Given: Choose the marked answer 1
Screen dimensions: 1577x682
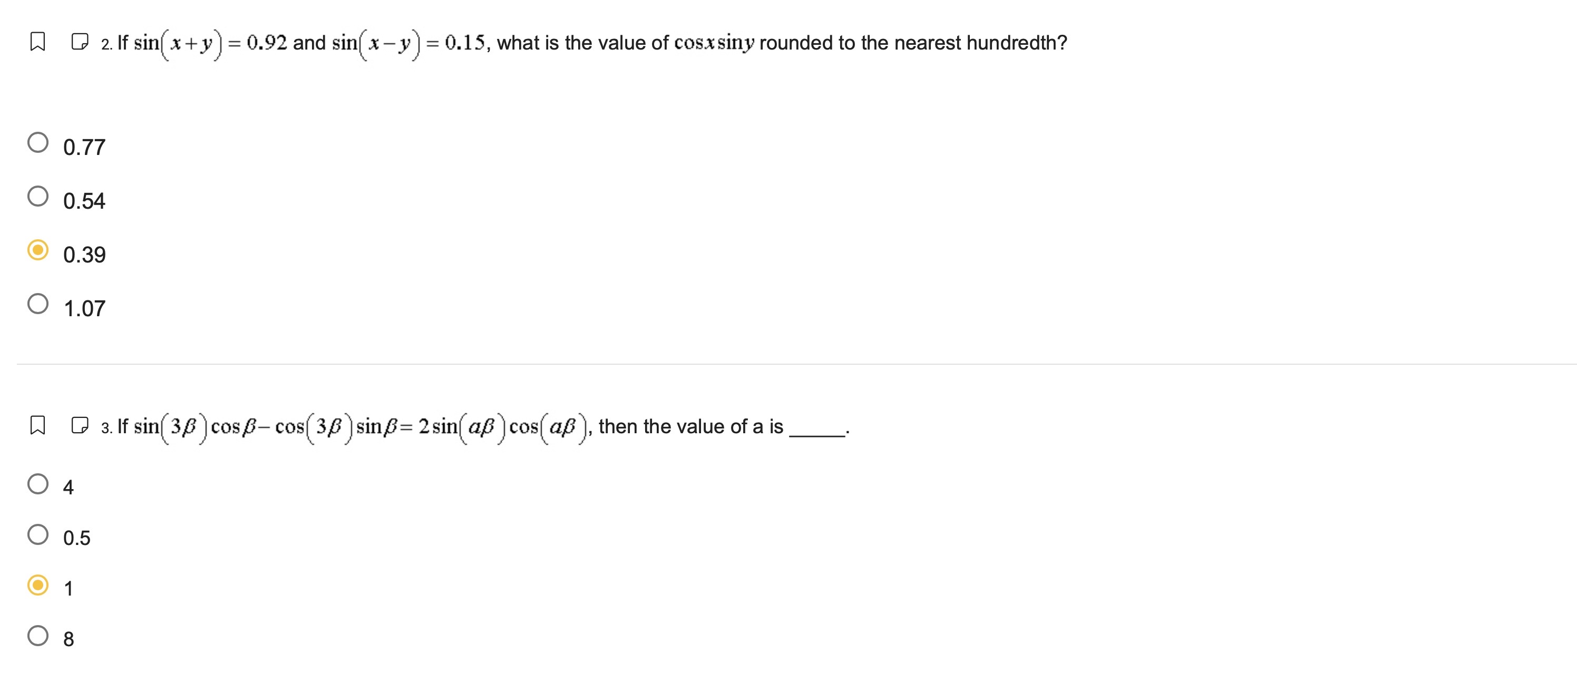Looking at the screenshot, I should point(38,587).
